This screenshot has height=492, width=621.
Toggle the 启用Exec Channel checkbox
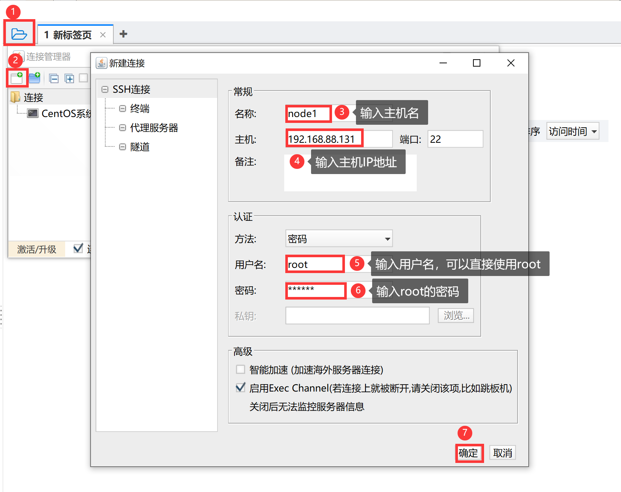tap(240, 387)
